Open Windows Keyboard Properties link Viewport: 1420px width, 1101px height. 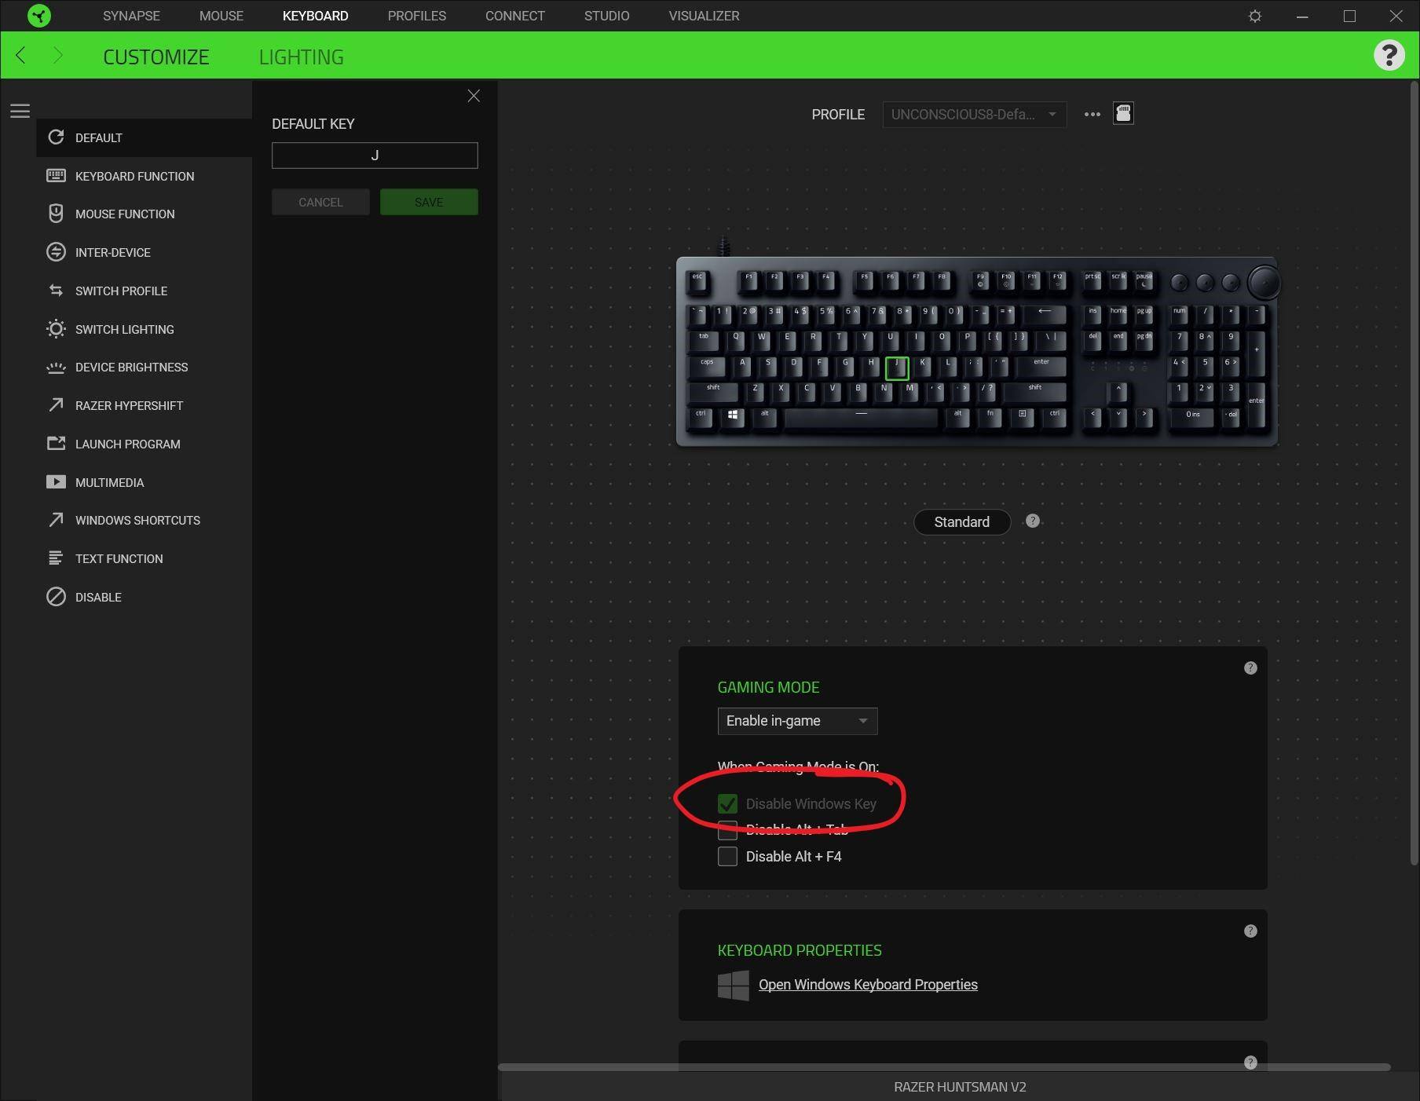click(867, 985)
